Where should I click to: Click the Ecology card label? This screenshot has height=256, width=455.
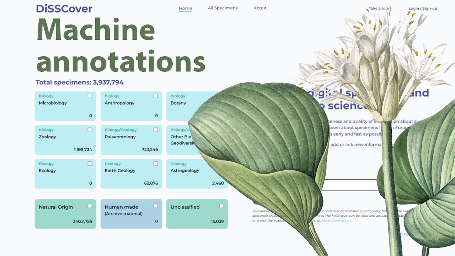(x=47, y=171)
